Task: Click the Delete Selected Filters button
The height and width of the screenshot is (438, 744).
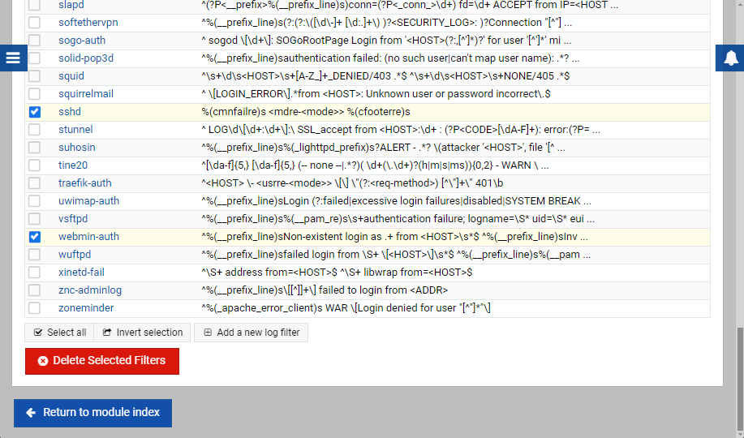Action: click(x=102, y=361)
